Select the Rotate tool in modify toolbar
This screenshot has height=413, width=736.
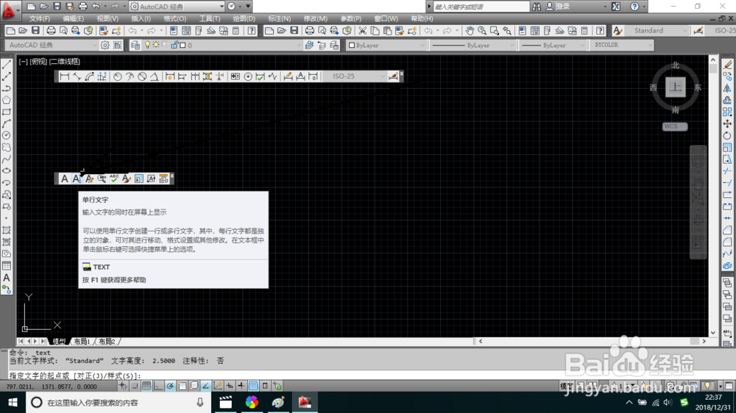(728, 135)
